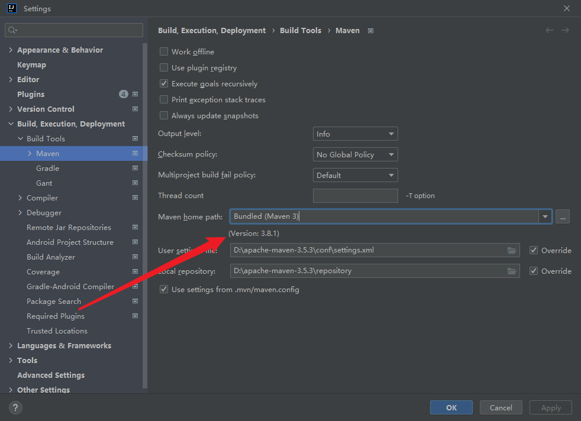Click folder icon in Local repository field
This screenshot has height=421, width=581.
tap(512, 271)
